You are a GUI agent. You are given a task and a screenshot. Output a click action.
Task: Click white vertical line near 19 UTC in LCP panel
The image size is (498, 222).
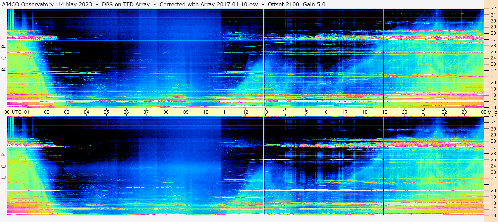(383, 165)
